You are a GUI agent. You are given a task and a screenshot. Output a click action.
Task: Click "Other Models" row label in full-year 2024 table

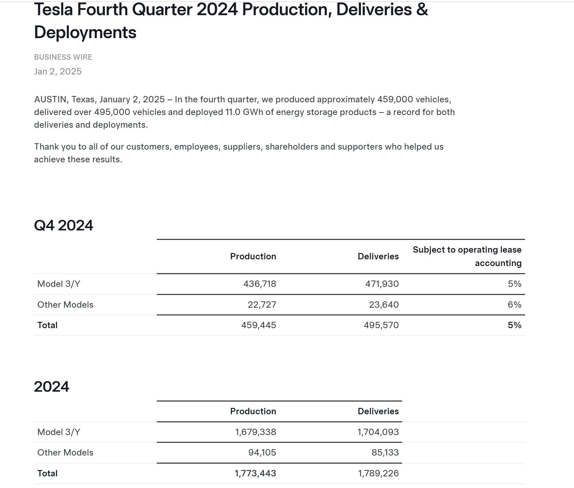[65, 453]
